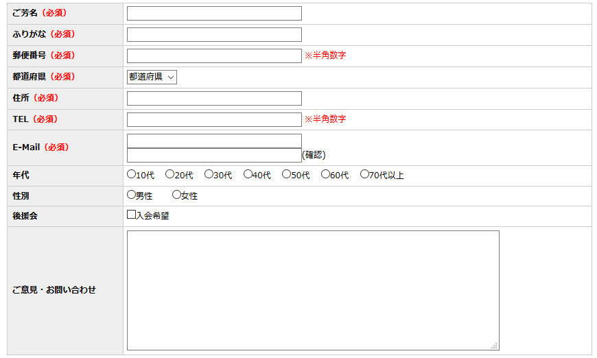Click the textarea resize handle corner
Viewport: 597px width, 358px height.
pyautogui.click(x=495, y=346)
